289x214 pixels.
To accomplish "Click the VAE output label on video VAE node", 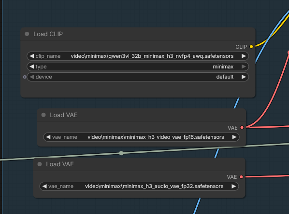I will 232,128.
